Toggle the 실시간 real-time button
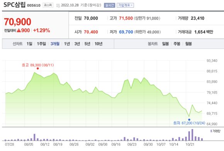The image size is (224, 151). coord(109,5)
